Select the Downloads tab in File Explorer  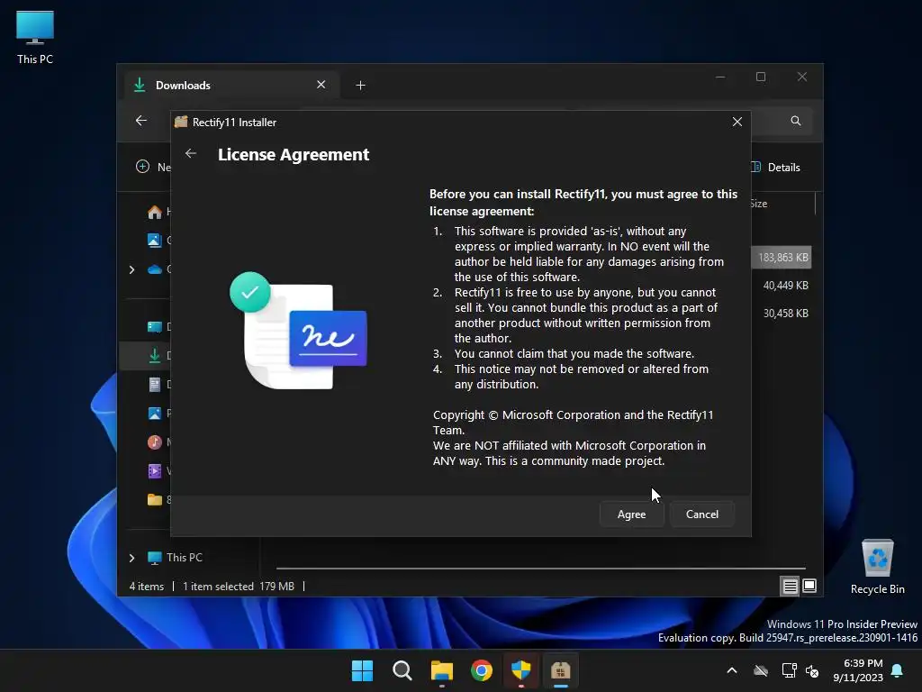click(231, 86)
